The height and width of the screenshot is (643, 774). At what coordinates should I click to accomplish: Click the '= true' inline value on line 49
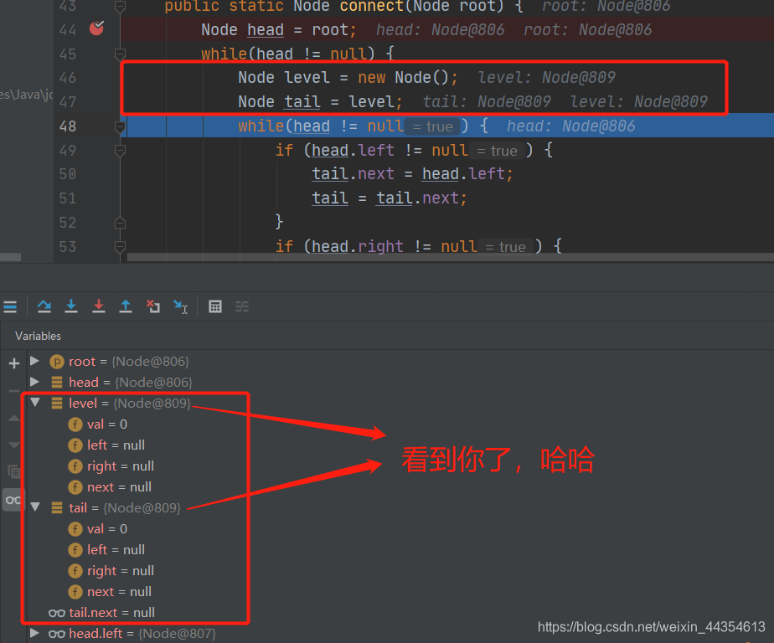[497, 151]
